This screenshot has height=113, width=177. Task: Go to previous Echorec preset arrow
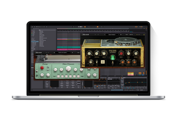(105, 35)
